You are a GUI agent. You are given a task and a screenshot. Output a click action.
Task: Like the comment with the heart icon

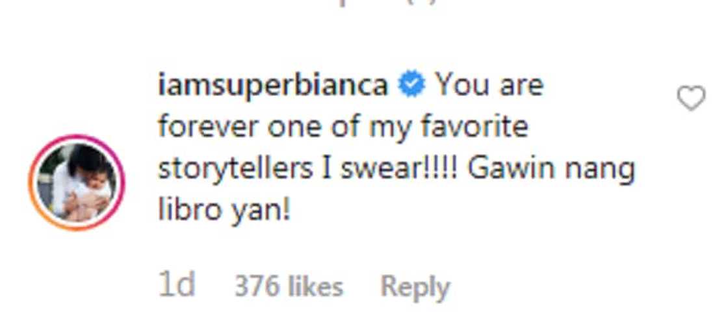coord(690,99)
